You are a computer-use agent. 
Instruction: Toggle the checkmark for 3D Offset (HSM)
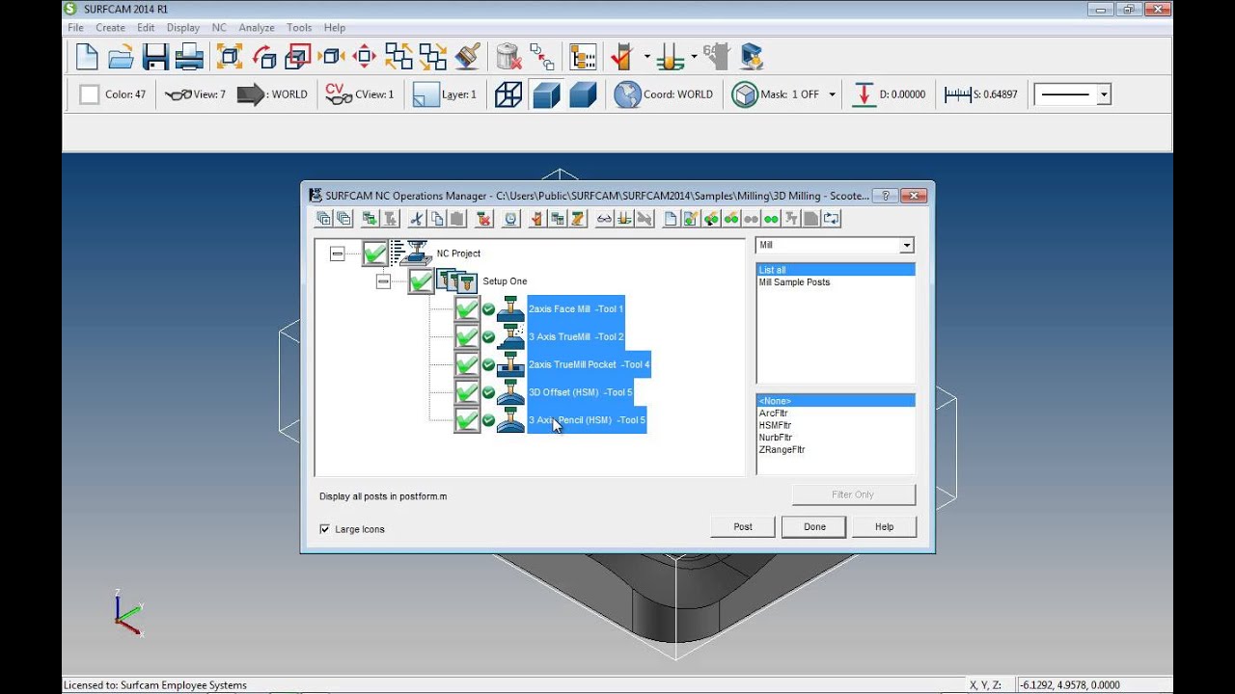click(467, 392)
